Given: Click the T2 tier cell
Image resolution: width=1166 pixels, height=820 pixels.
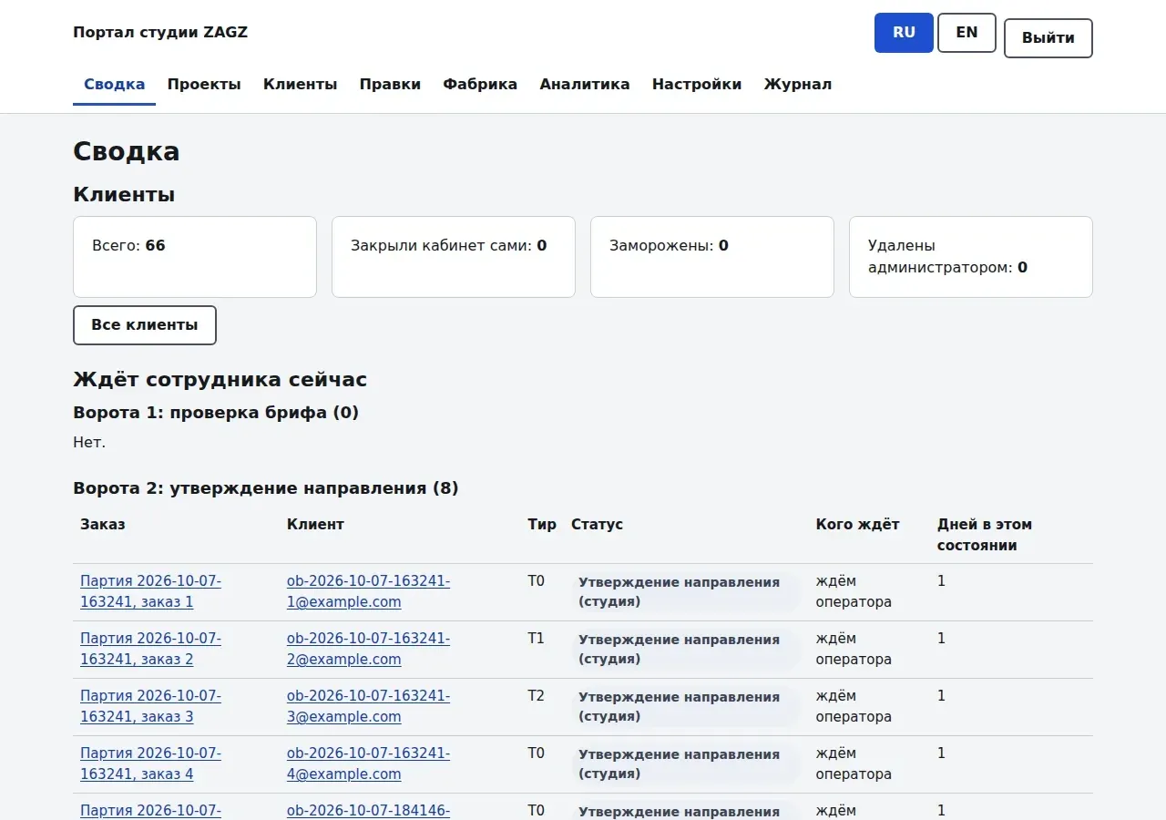Looking at the screenshot, I should pos(537,696).
